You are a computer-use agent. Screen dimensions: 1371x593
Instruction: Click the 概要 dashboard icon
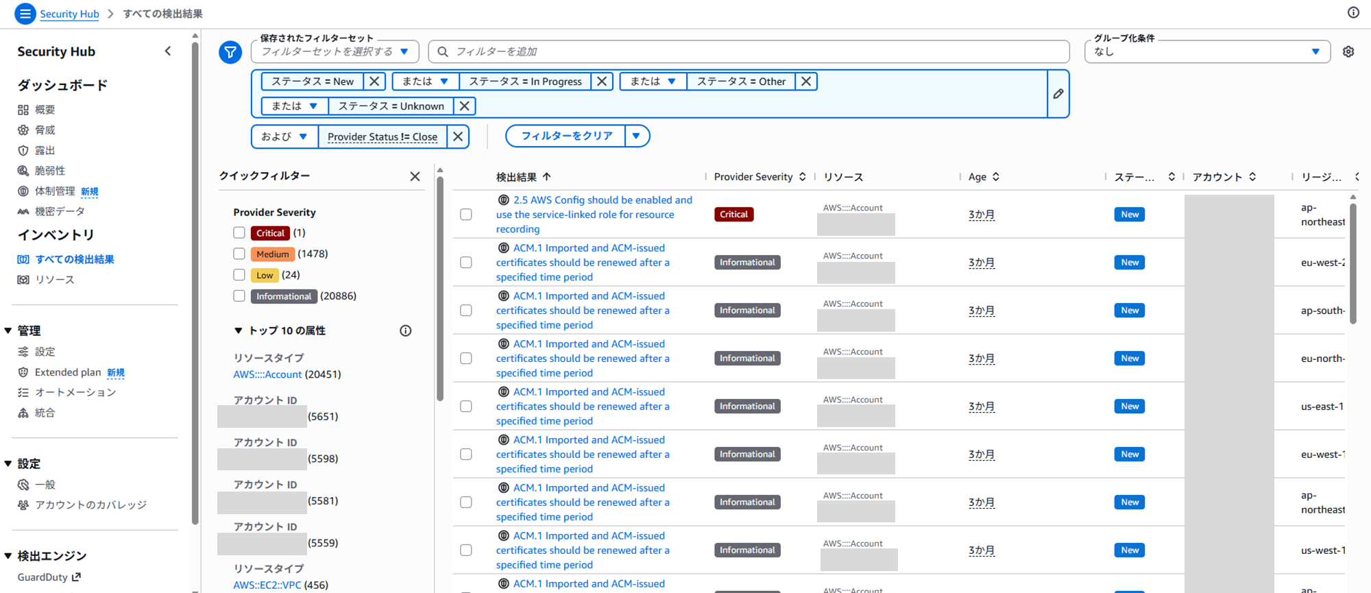click(x=23, y=110)
